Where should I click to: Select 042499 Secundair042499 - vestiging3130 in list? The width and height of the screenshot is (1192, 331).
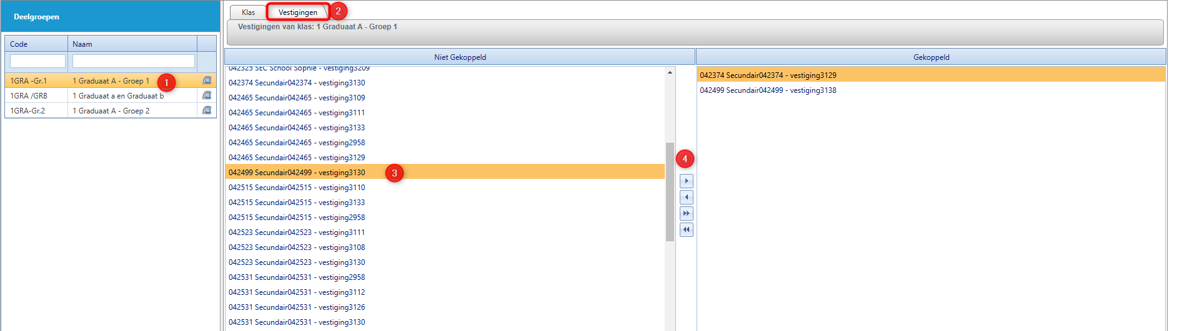click(297, 173)
